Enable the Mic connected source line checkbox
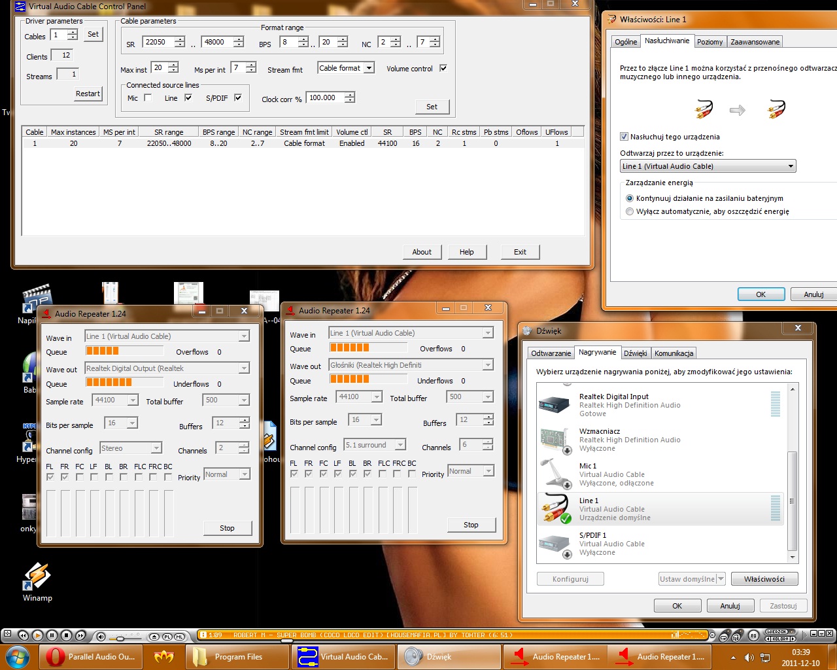This screenshot has width=837, height=670. (x=148, y=97)
